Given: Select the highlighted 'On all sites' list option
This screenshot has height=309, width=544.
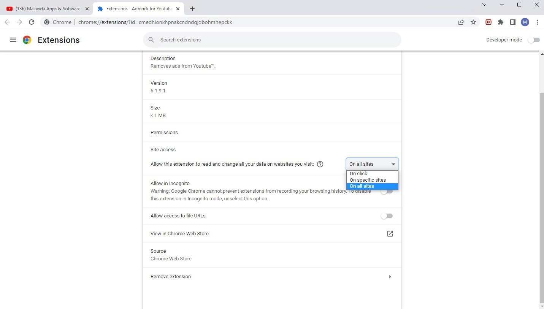Looking at the screenshot, I should tap(372, 186).
